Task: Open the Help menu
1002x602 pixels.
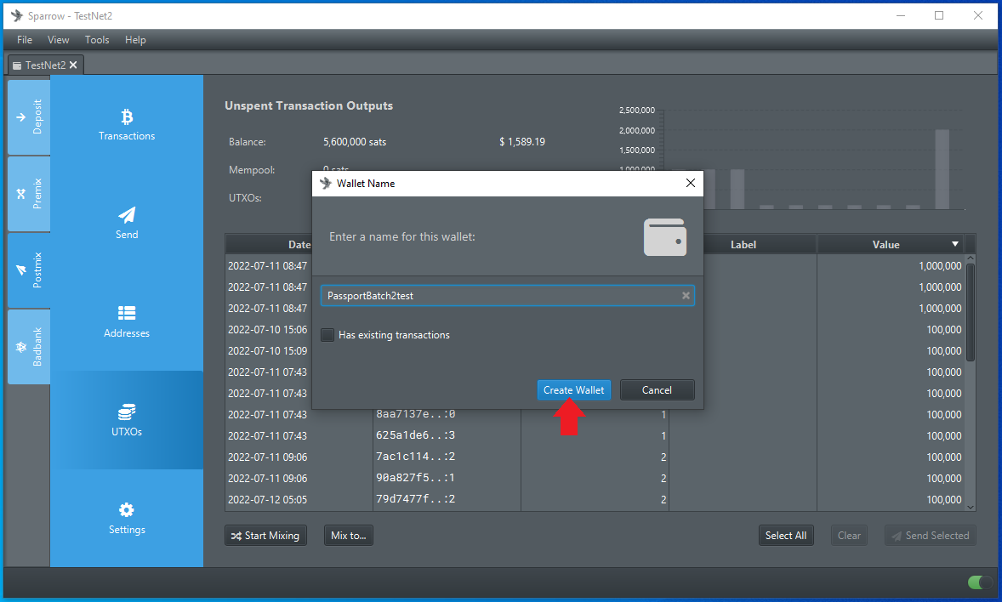Action: [135, 40]
